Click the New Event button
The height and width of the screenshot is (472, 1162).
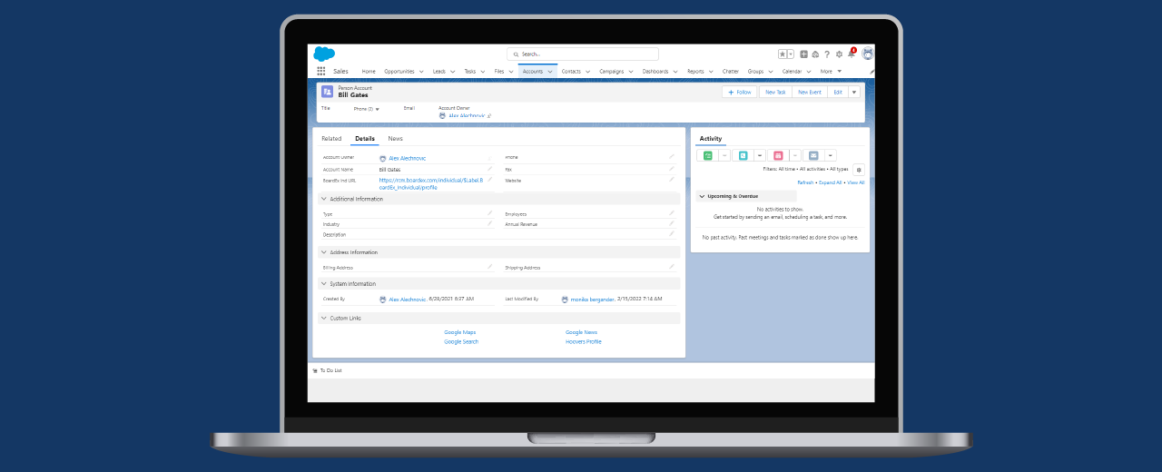click(810, 92)
